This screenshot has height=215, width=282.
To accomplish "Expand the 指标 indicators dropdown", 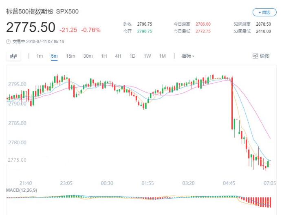I will [x=188, y=56].
